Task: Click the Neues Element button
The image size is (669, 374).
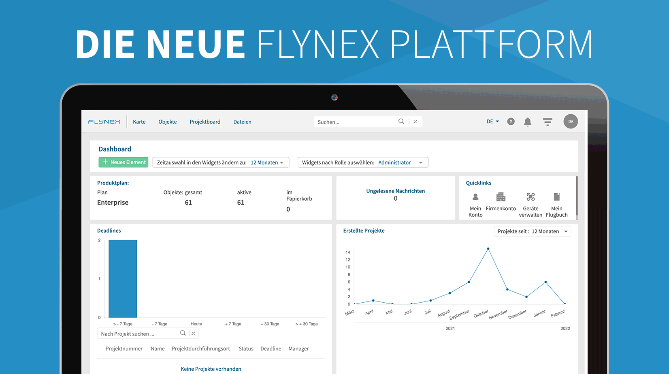Action: pos(124,162)
